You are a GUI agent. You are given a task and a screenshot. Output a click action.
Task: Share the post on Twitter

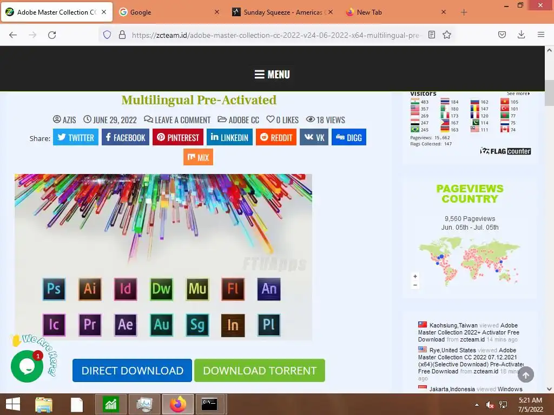click(x=76, y=137)
